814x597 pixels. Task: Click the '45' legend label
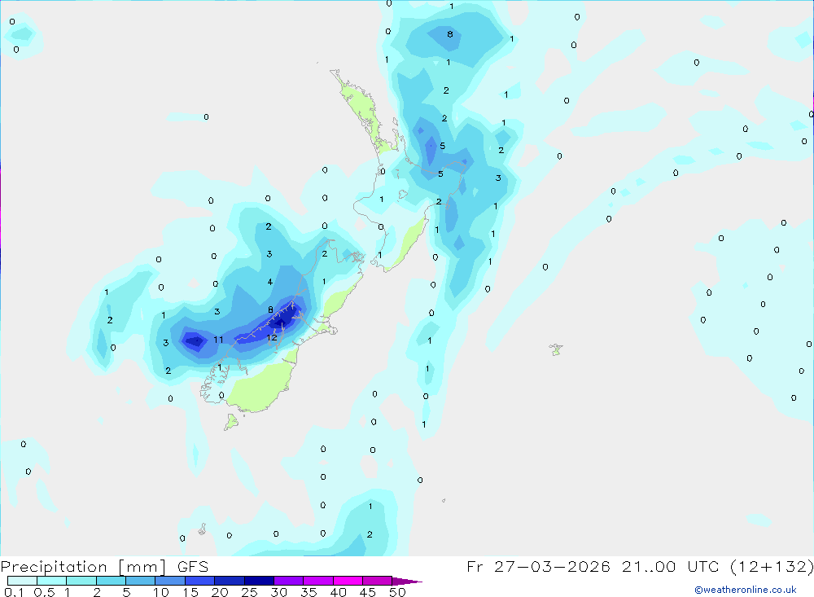pos(368,592)
